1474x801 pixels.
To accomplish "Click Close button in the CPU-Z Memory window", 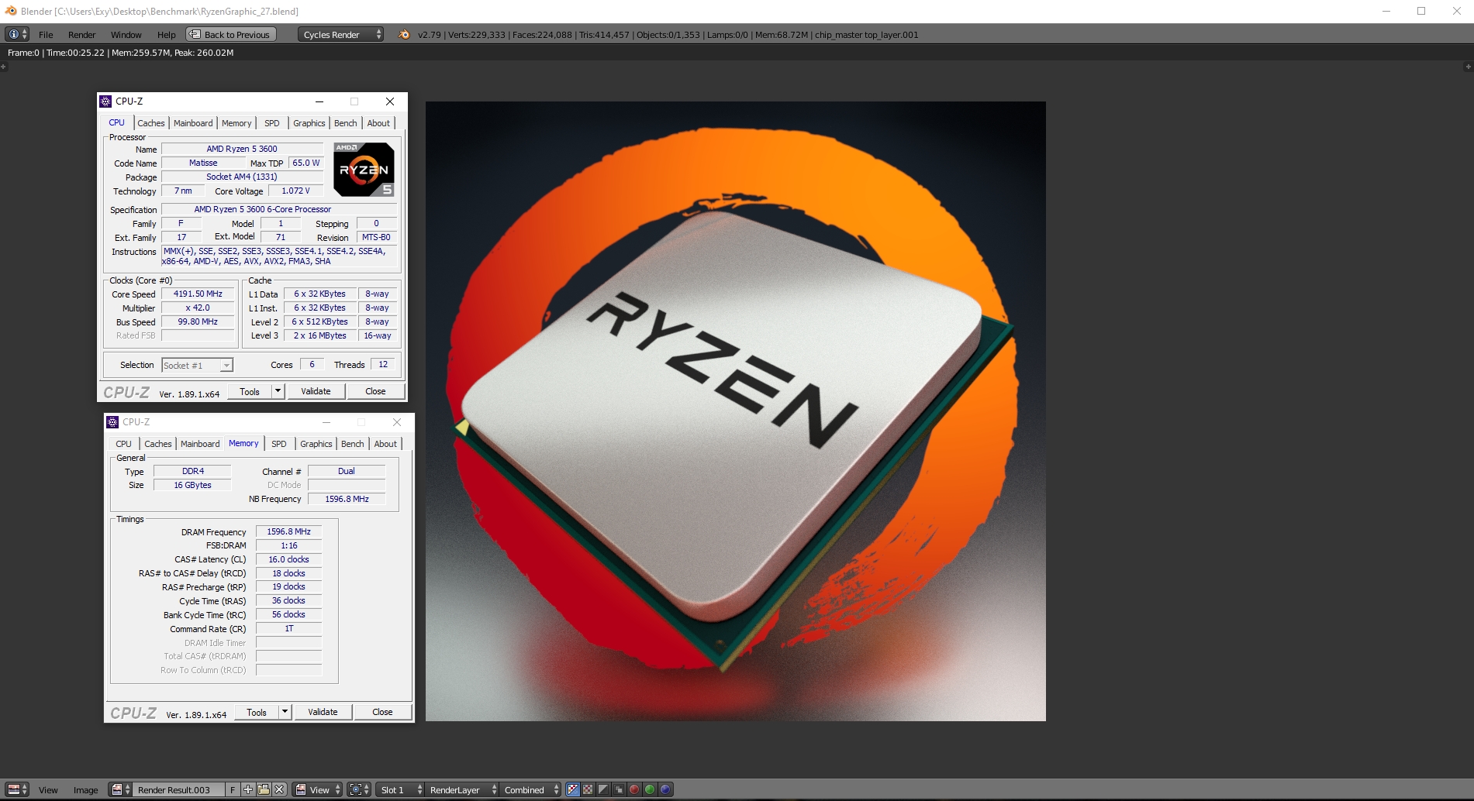I will tap(382, 712).
